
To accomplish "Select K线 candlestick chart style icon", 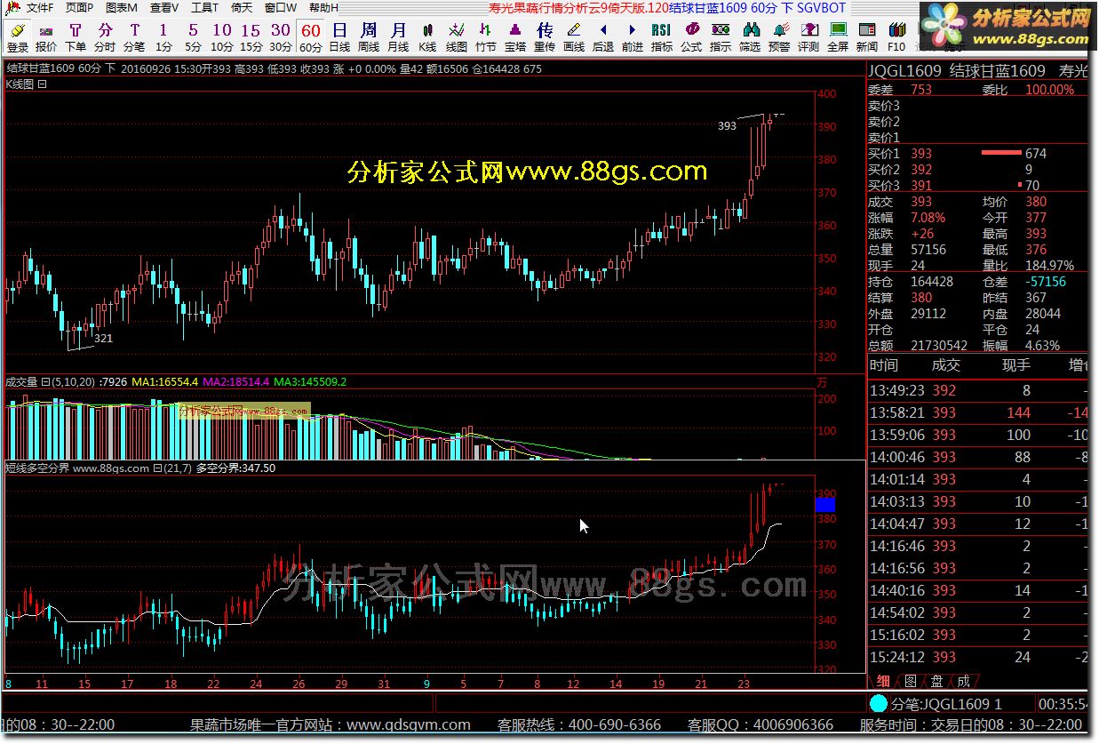I will click(427, 37).
